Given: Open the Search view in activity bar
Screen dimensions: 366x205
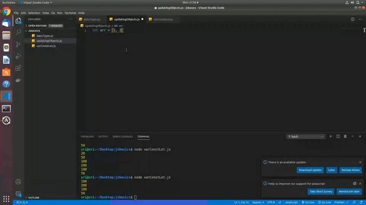Looking at the screenshot, I should pos(18,32).
